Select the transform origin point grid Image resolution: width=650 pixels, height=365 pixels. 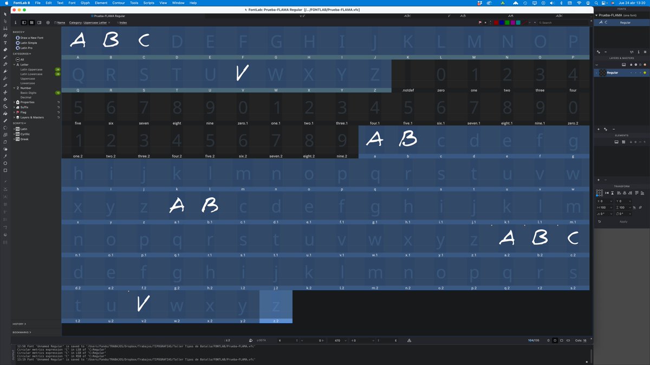[x=599, y=193]
